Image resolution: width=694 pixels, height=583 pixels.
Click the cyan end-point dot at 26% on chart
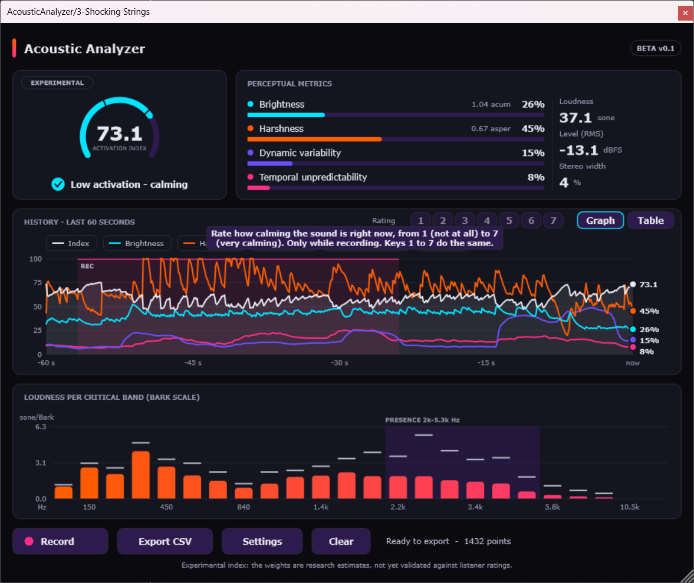coord(633,330)
